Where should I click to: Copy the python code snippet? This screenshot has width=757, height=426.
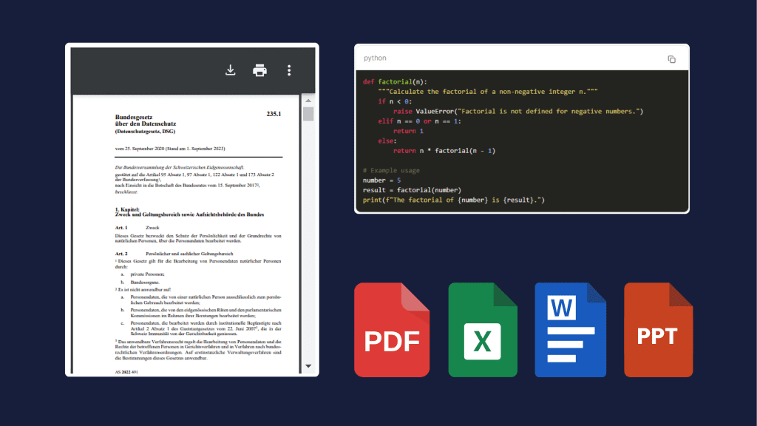click(x=671, y=59)
